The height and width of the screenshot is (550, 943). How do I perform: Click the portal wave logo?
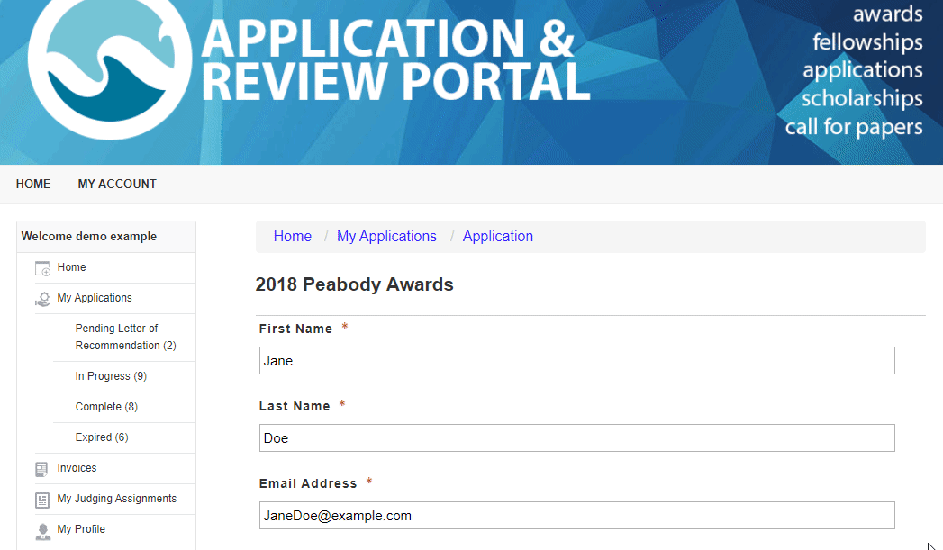110,65
